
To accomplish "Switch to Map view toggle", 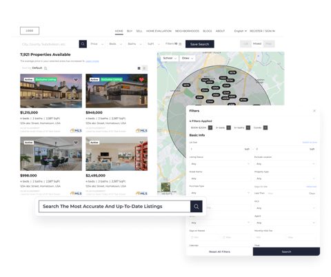I will pyautogui.click(x=269, y=44).
